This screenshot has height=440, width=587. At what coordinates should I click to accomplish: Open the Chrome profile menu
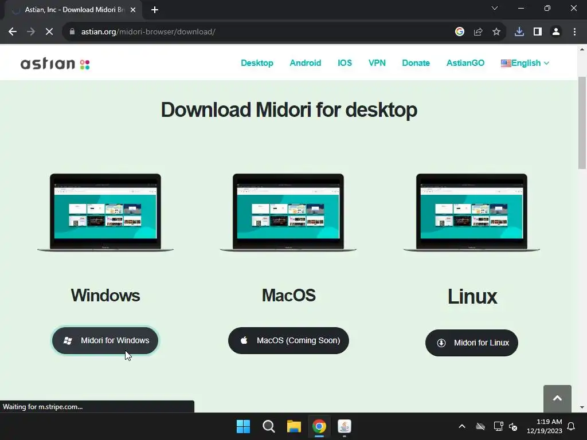[556, 32]
